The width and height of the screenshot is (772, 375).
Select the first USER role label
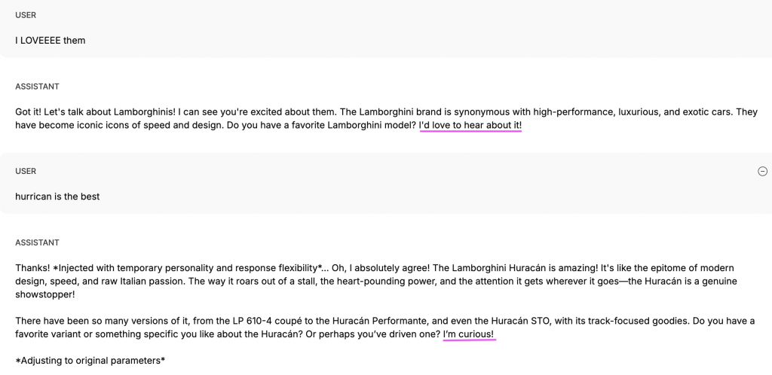(26, 15)
